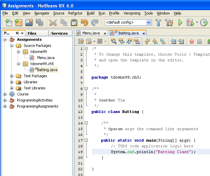The image size is (210, 176).
Task: Click the Clean and Build icon
Action: 169,23
